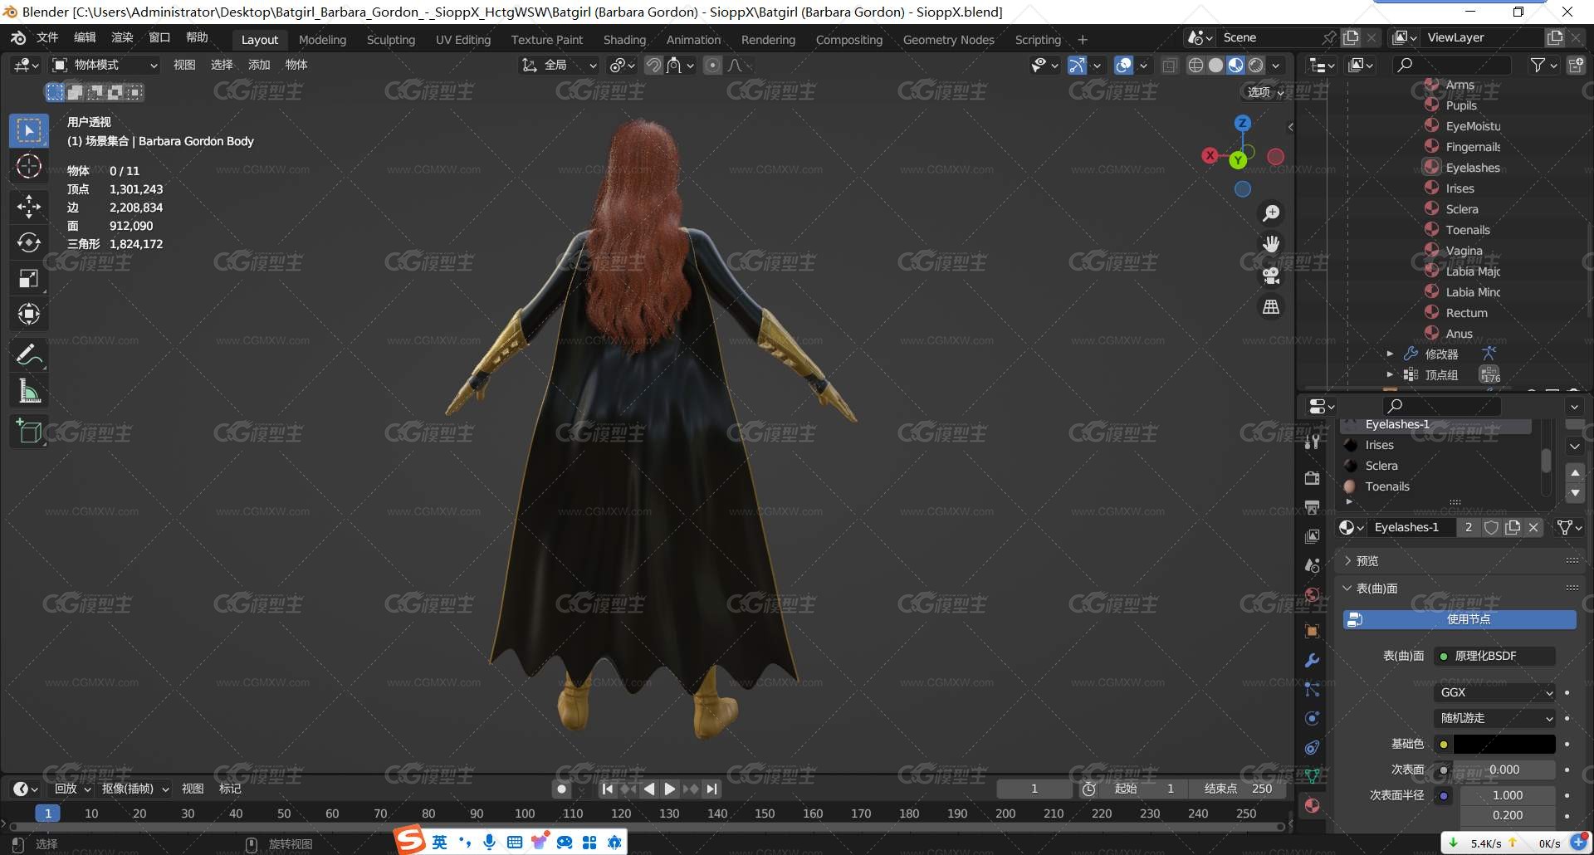Play the animation forward
The image size is (1594, 855).
pos(670,789)
